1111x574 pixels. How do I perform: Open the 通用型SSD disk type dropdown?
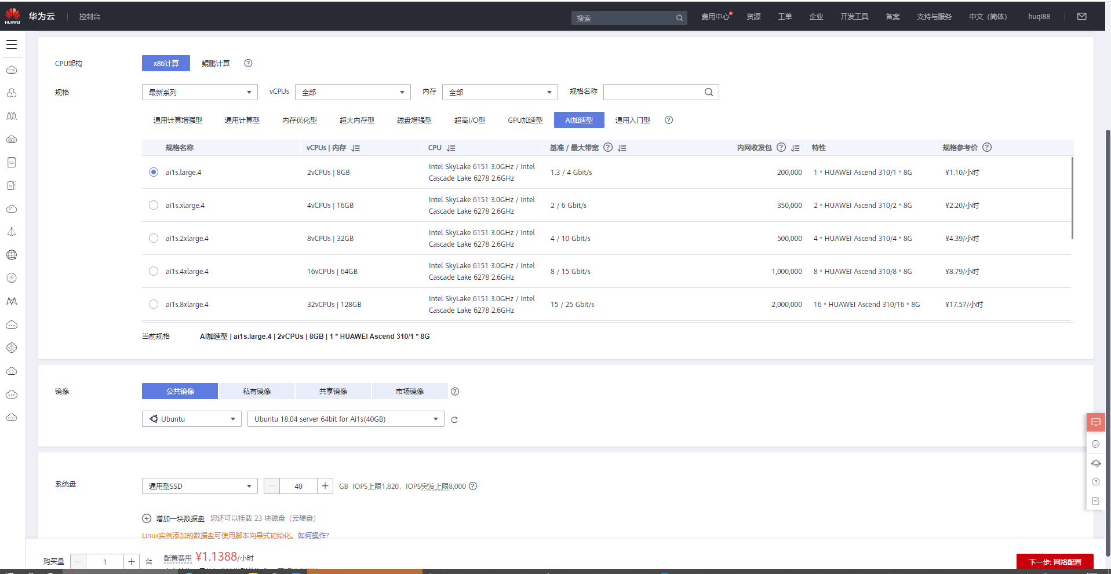(x=200, y=486)
